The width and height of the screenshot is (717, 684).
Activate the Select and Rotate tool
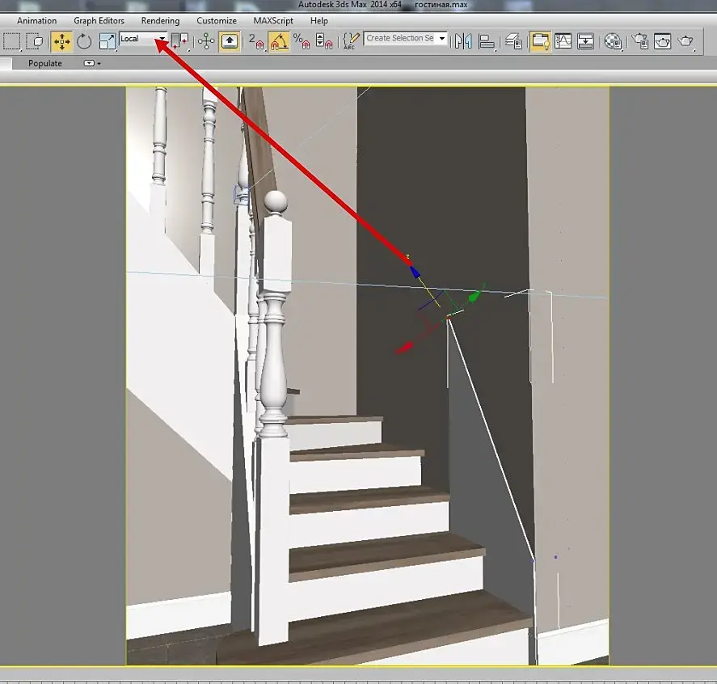84,41
